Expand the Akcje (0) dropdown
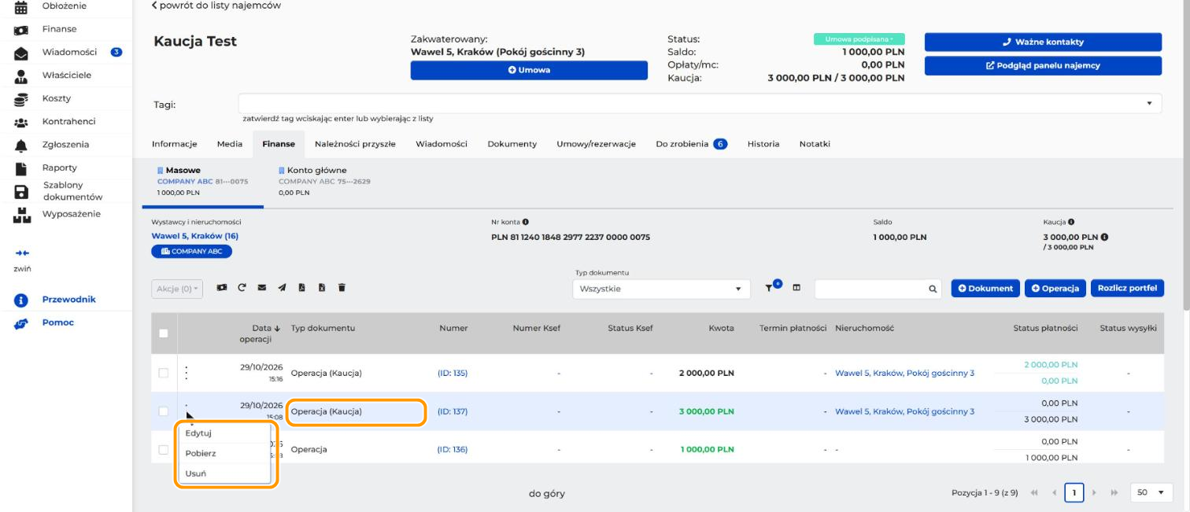The width and height of the screenshot is (1190, 512). [x=177, y=289]
